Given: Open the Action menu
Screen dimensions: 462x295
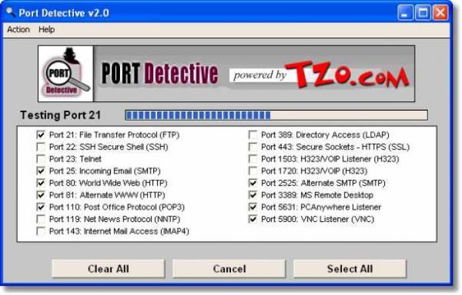Looking at the screenshot, I should click(x=18, y=30).
